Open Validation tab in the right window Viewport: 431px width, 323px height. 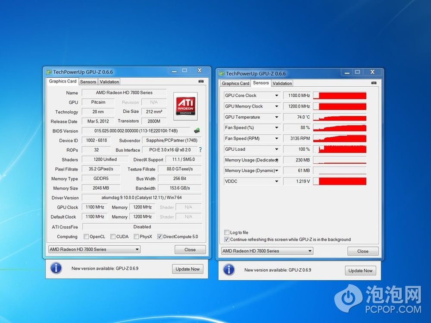(x=282, y=83)
